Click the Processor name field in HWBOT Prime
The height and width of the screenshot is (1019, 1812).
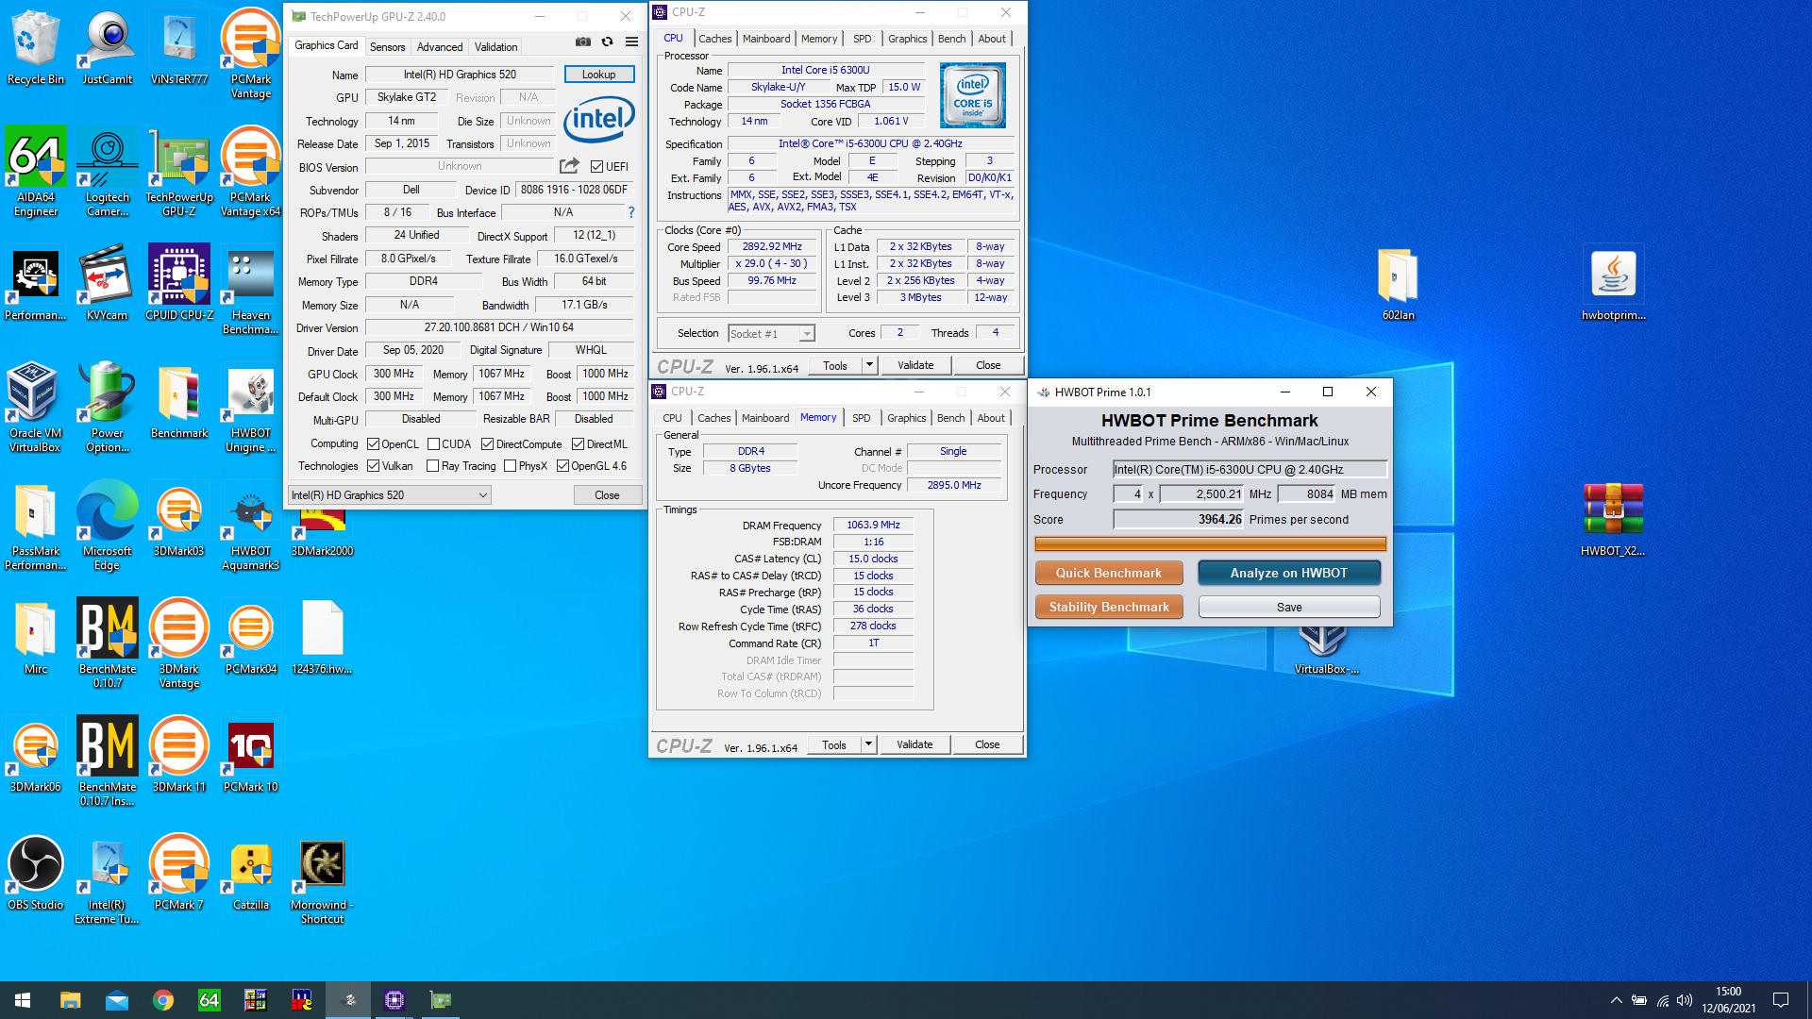tap(1250, 469)
